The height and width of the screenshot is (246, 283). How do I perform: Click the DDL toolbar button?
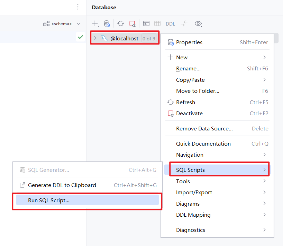(170, 24)
